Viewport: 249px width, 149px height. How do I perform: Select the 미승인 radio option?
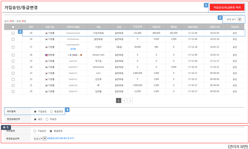(x=47, y=119)
